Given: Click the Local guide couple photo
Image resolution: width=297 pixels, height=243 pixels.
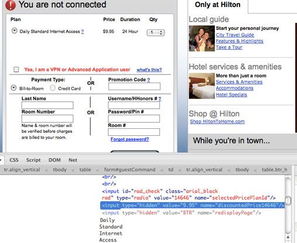Looking at the screenshot, I should click(202, 39).
